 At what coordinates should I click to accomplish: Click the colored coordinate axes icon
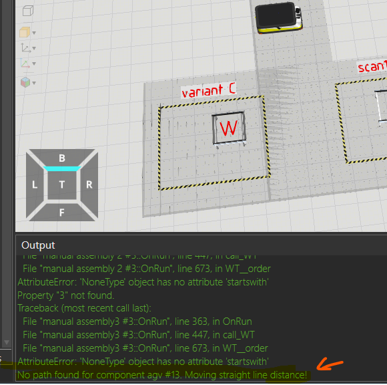pos(25,63)
